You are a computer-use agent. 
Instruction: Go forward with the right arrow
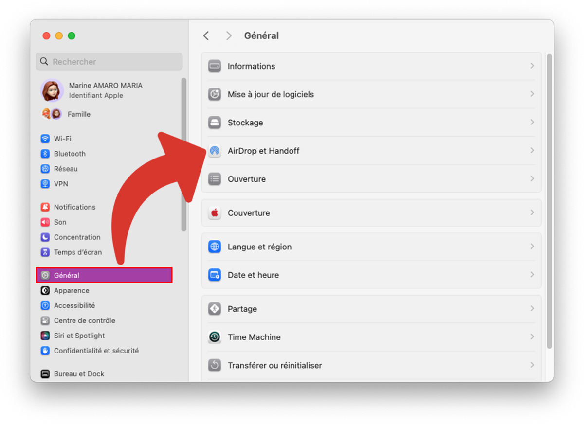coord(229,35)
